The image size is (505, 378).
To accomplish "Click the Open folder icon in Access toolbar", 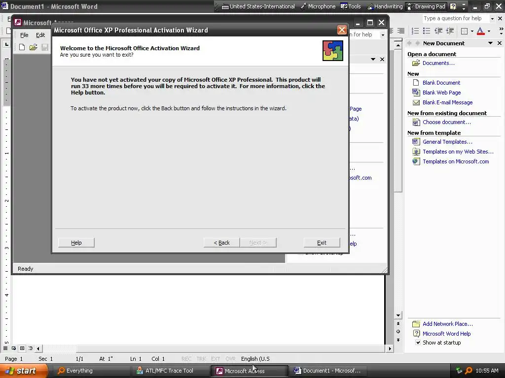I will point(33,47).
